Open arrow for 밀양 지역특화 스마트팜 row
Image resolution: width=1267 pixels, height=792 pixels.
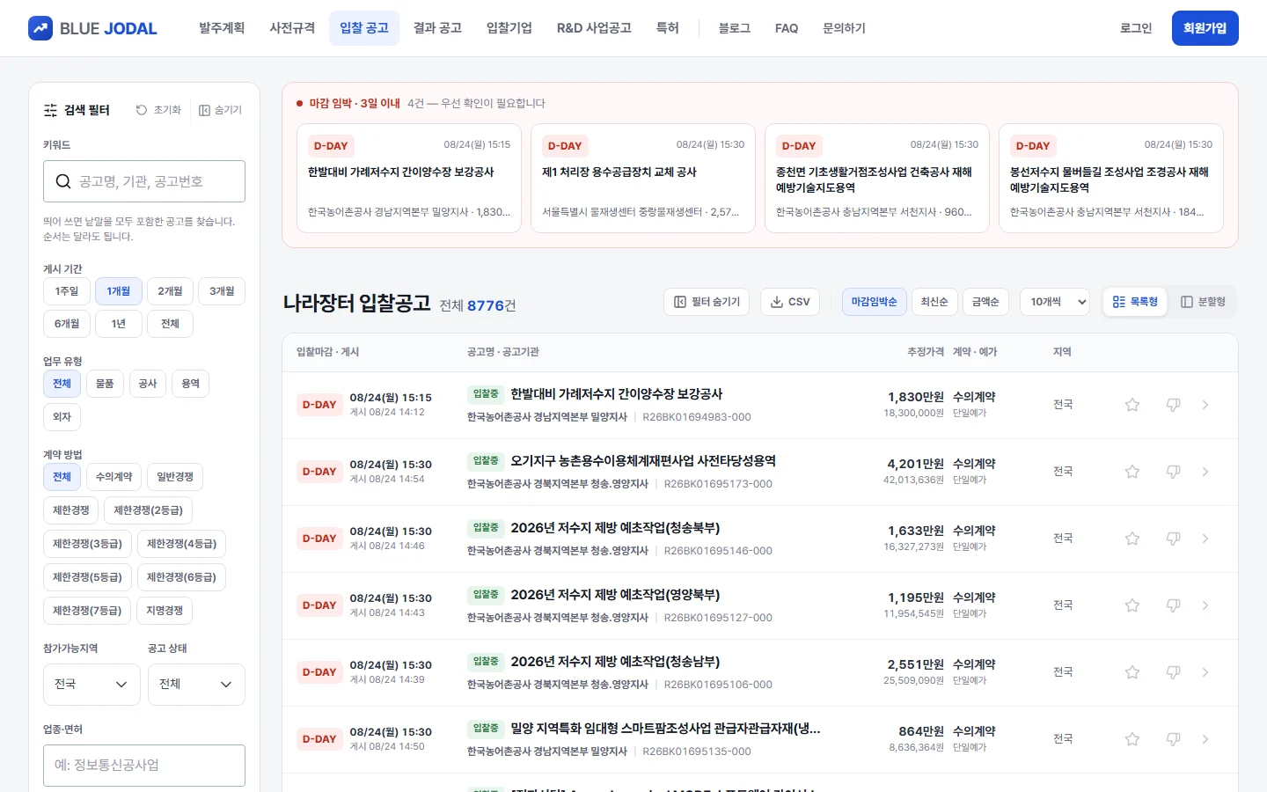(1205, 739)
